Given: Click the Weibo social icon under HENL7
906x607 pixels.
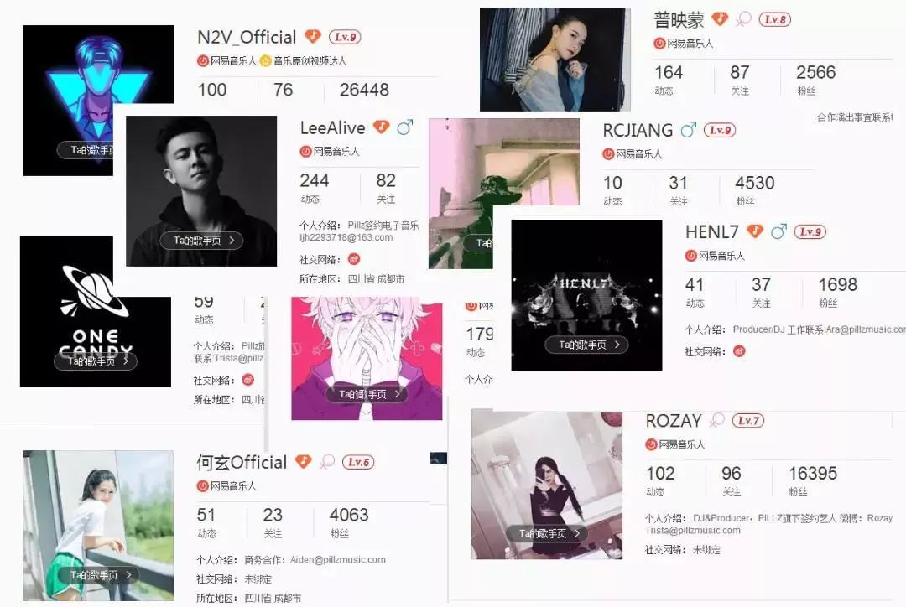Looking at the screenshot, I should click(x=739, y=351).
